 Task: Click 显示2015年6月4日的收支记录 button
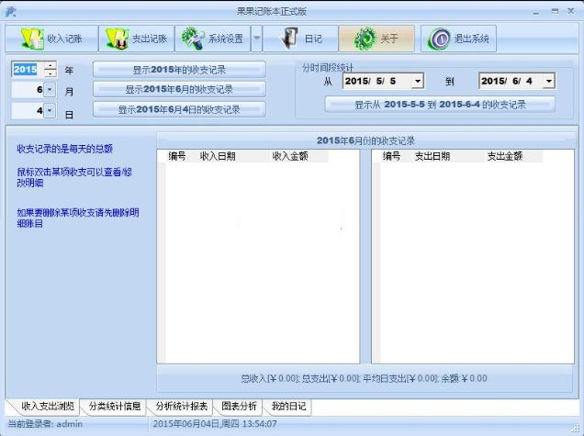click(179, 110)
